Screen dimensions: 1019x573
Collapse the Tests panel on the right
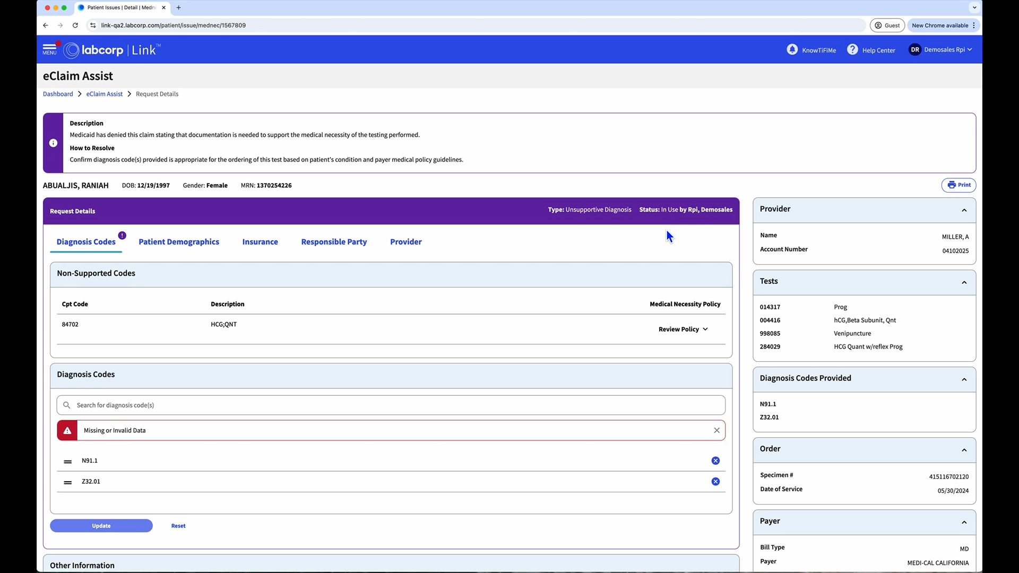(x=964, y=282)
